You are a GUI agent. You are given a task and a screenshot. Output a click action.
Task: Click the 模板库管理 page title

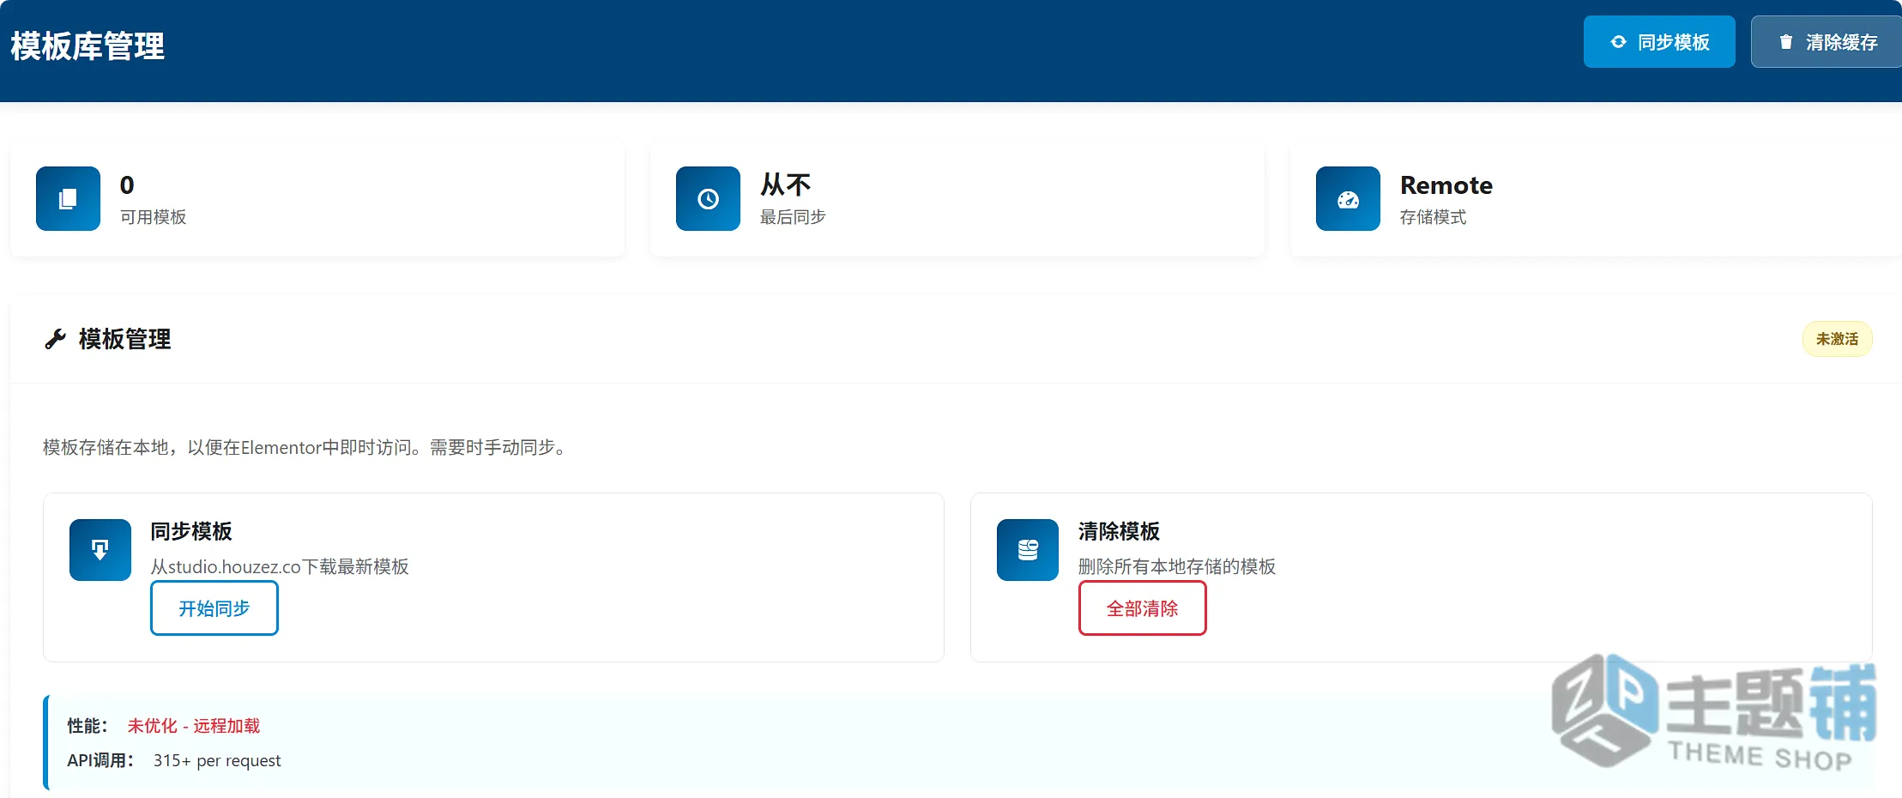[88, 46]
